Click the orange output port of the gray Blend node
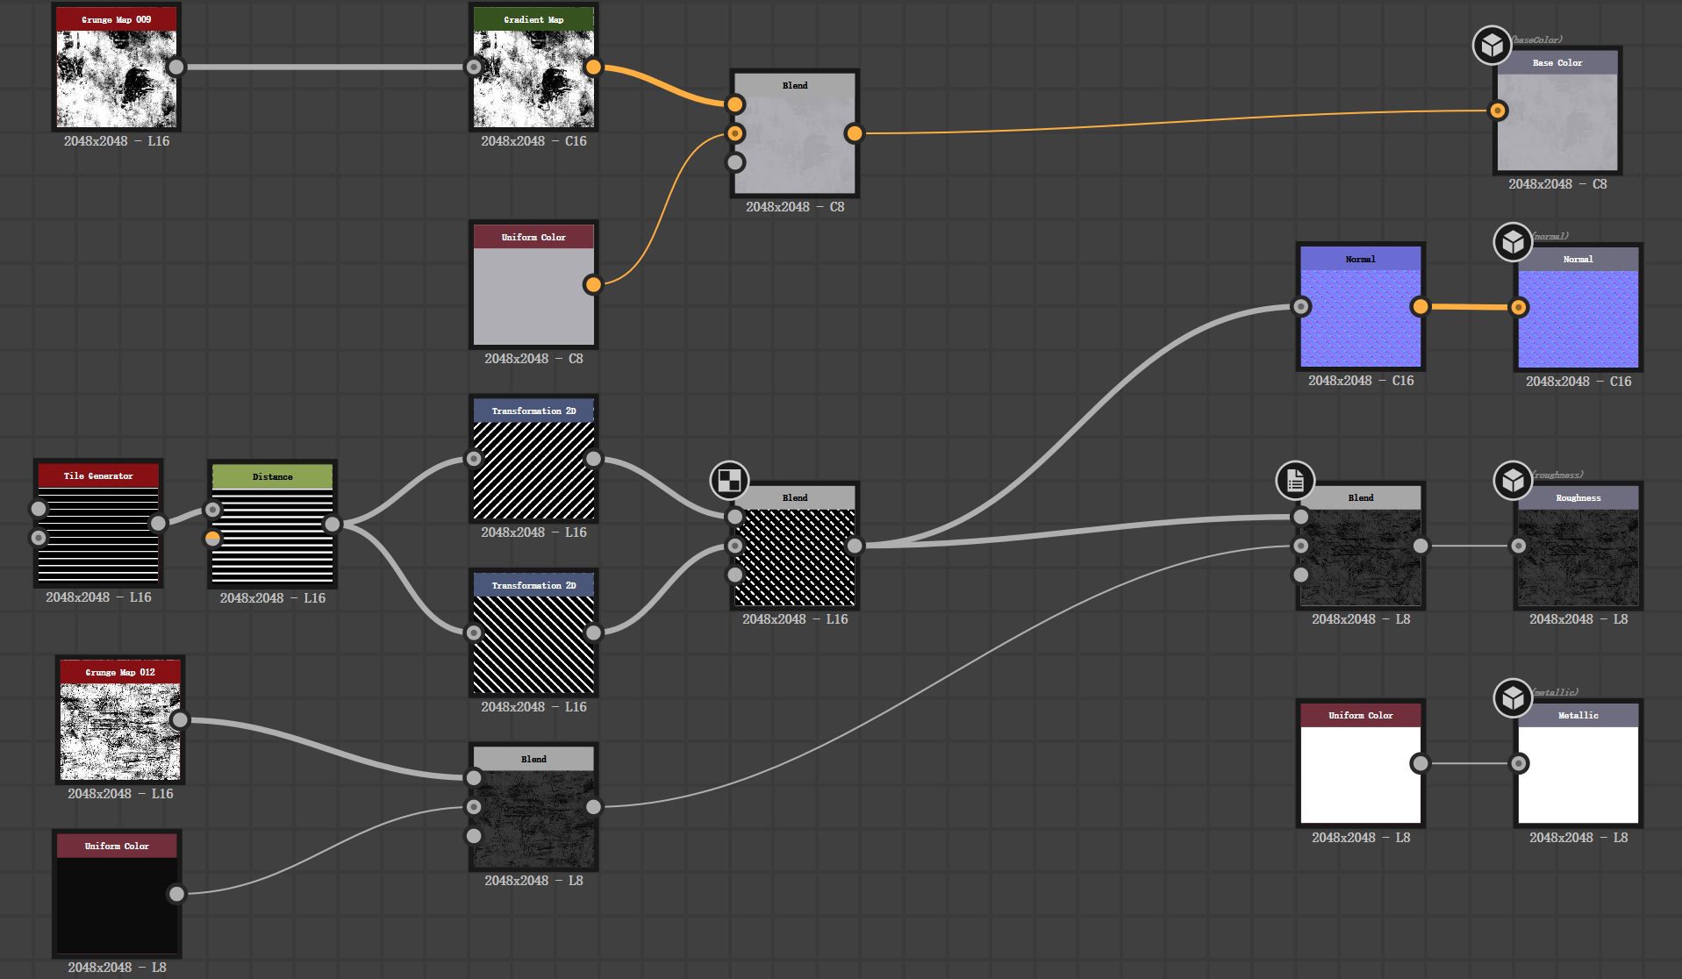 [854, 133]
